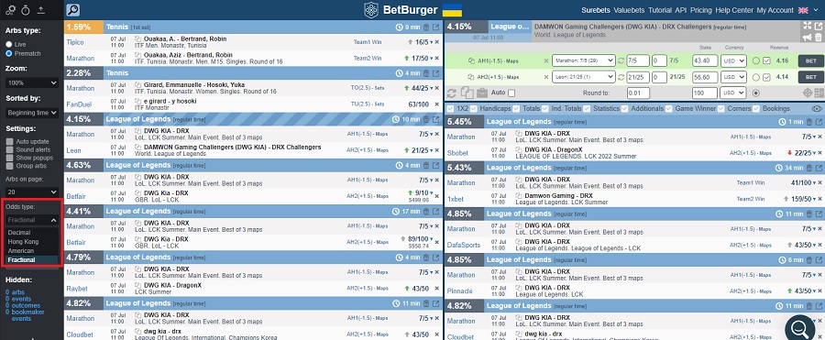The image size is (825, 340).
Task: Open the chat magnifier bubble icon
Action: click(x=799, y=328)
